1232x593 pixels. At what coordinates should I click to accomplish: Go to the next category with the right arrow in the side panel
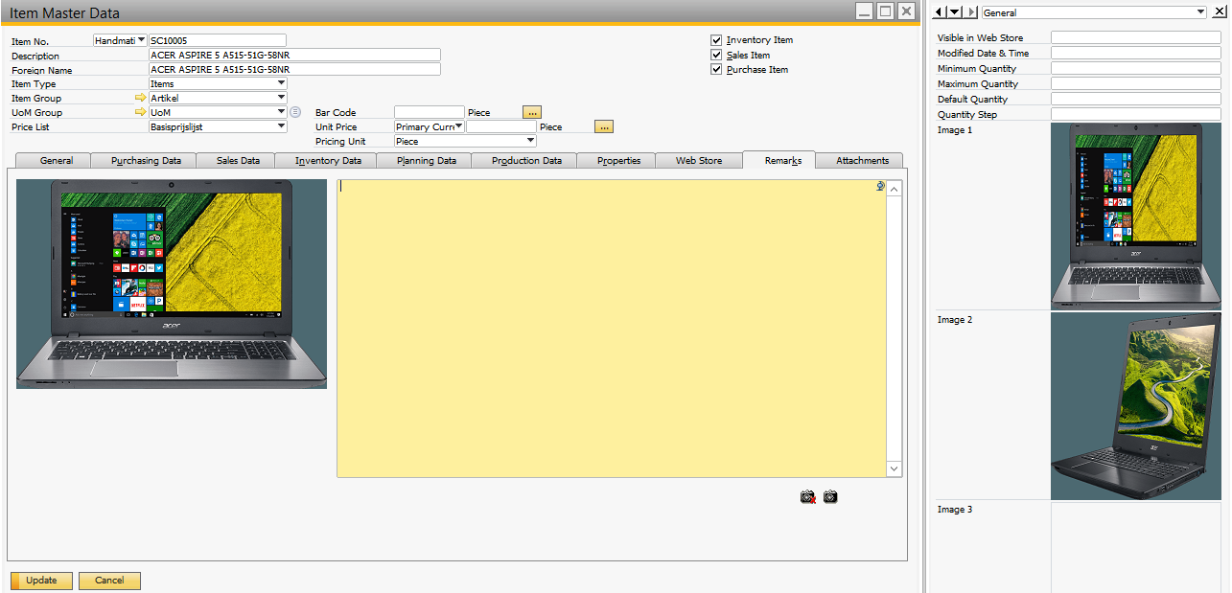pos(971,11)
